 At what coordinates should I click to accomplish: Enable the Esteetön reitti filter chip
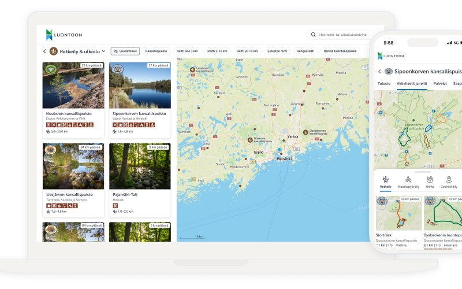click(x=277, y=51)
